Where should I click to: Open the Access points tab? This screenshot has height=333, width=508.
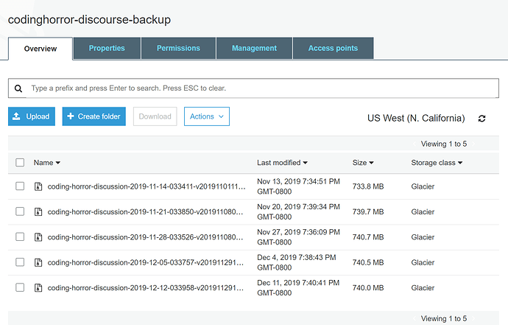[x=333, y=49]
